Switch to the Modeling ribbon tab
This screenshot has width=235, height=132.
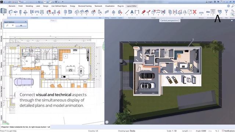click(29, 6)
